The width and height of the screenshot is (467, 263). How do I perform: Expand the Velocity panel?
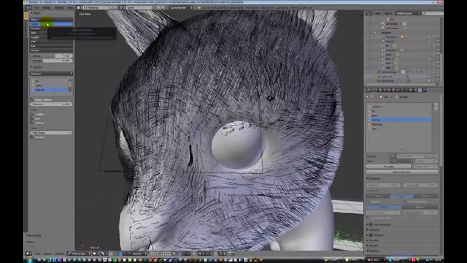(x=374, y=230)
